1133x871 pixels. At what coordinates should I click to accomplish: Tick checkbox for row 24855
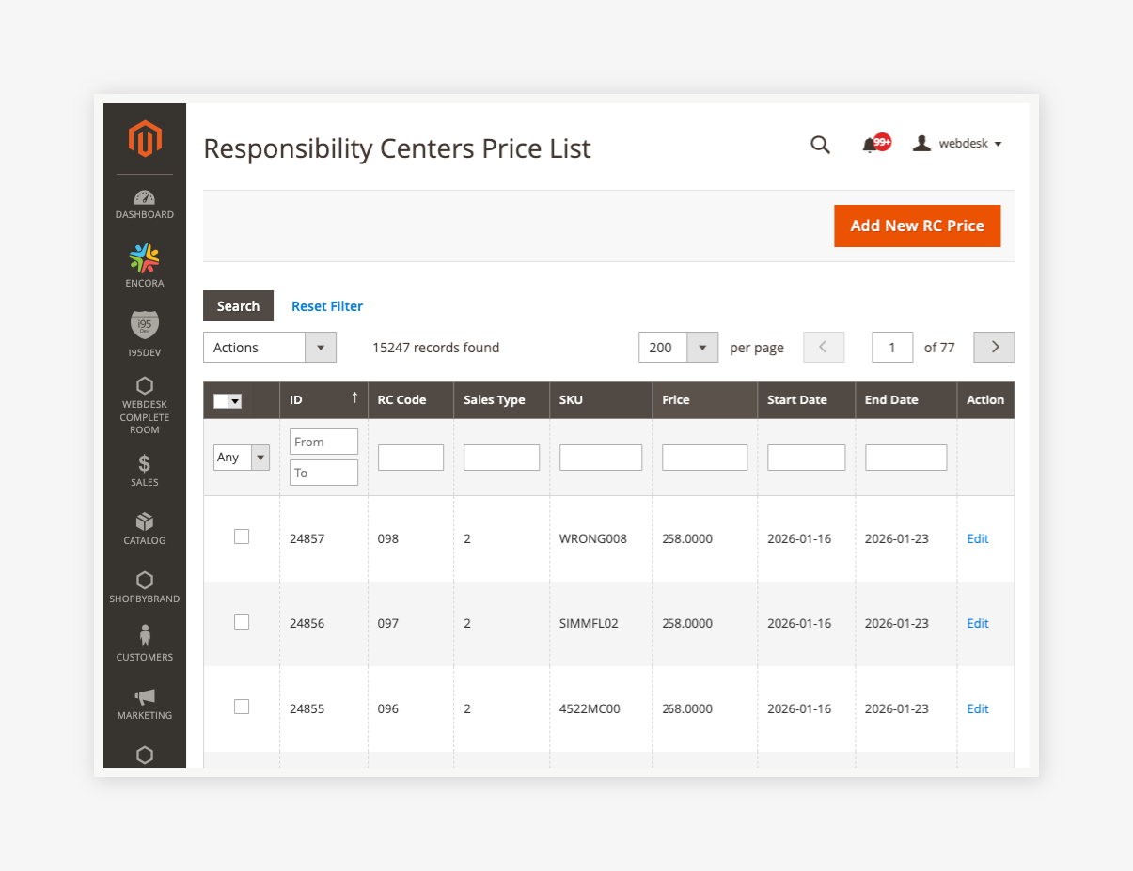click(242, 707)
